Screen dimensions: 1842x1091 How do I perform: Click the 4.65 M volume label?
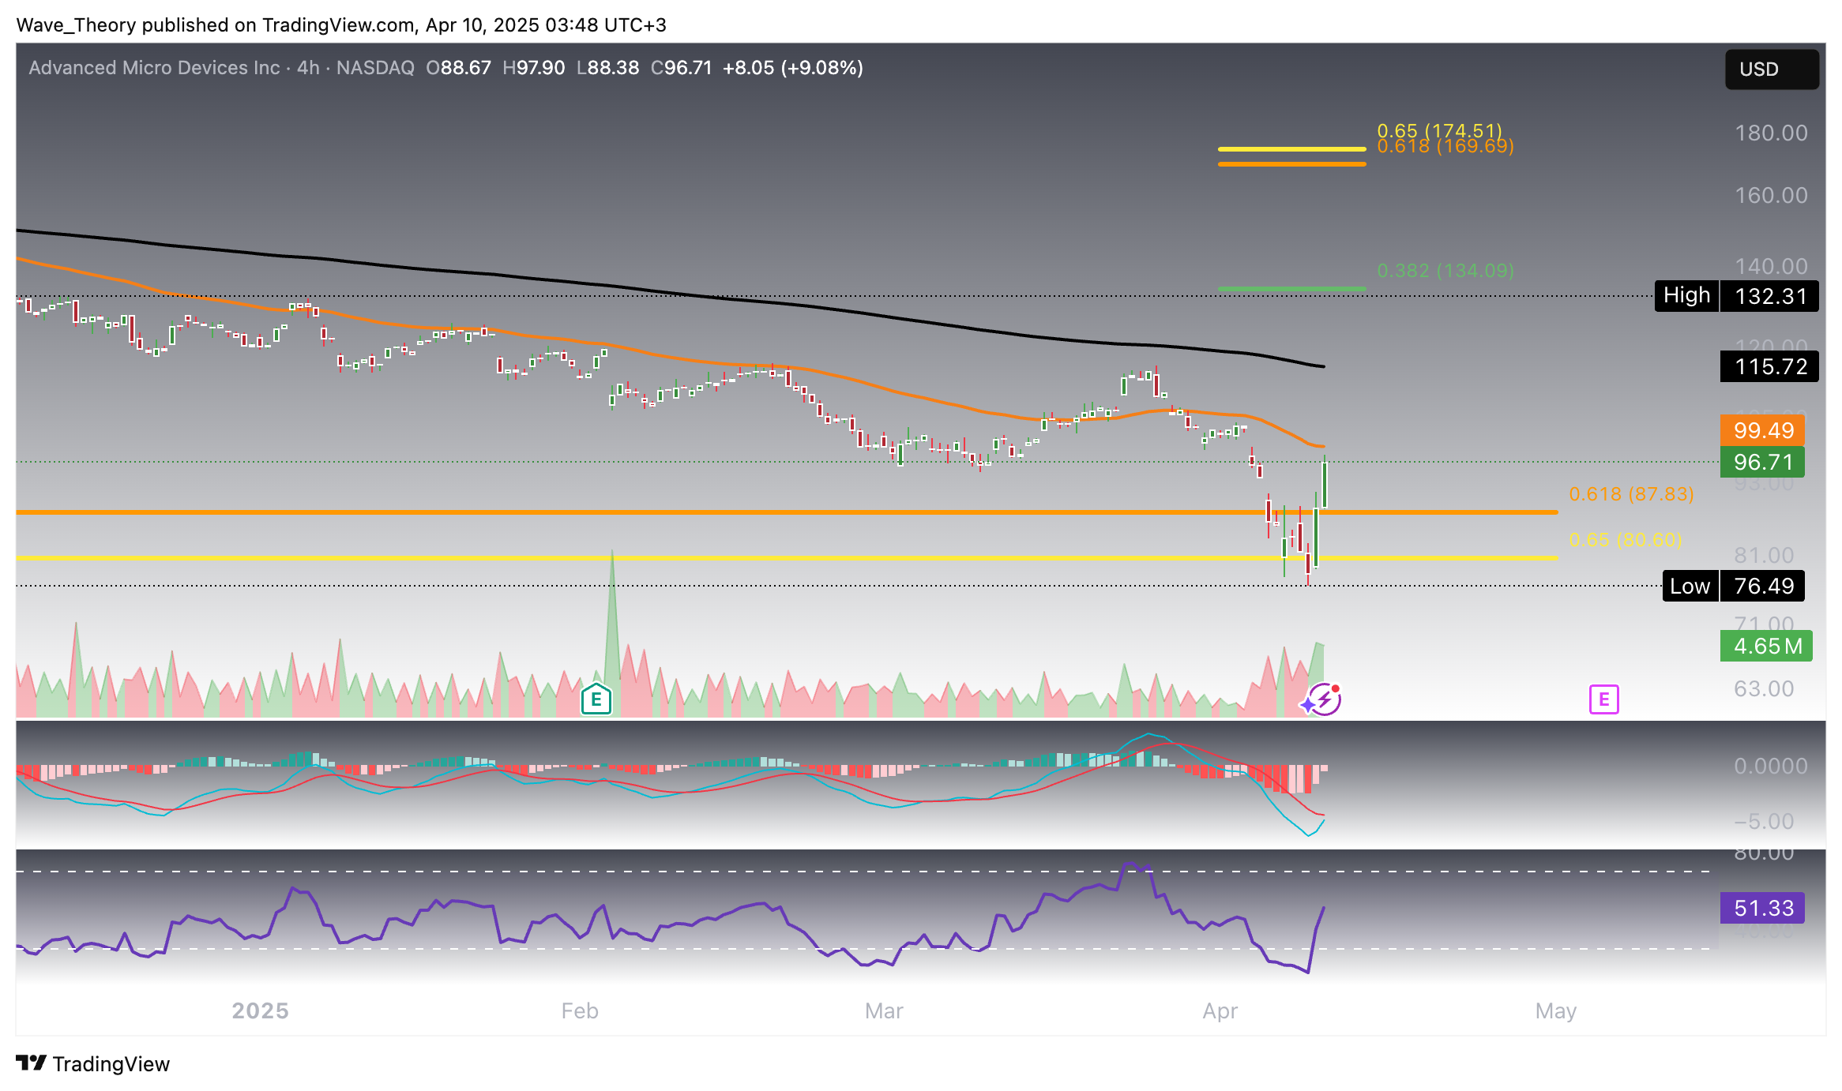[x=1766, y=646]
